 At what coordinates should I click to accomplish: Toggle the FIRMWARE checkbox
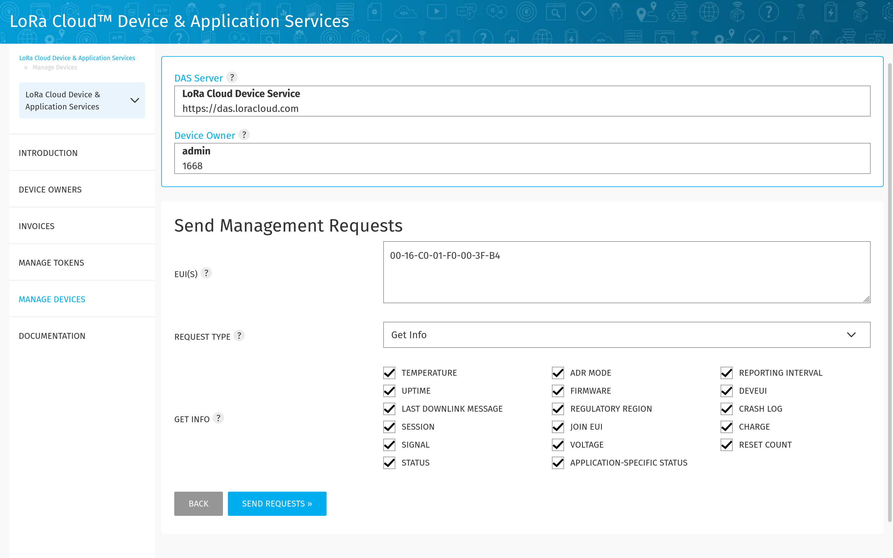558,391
